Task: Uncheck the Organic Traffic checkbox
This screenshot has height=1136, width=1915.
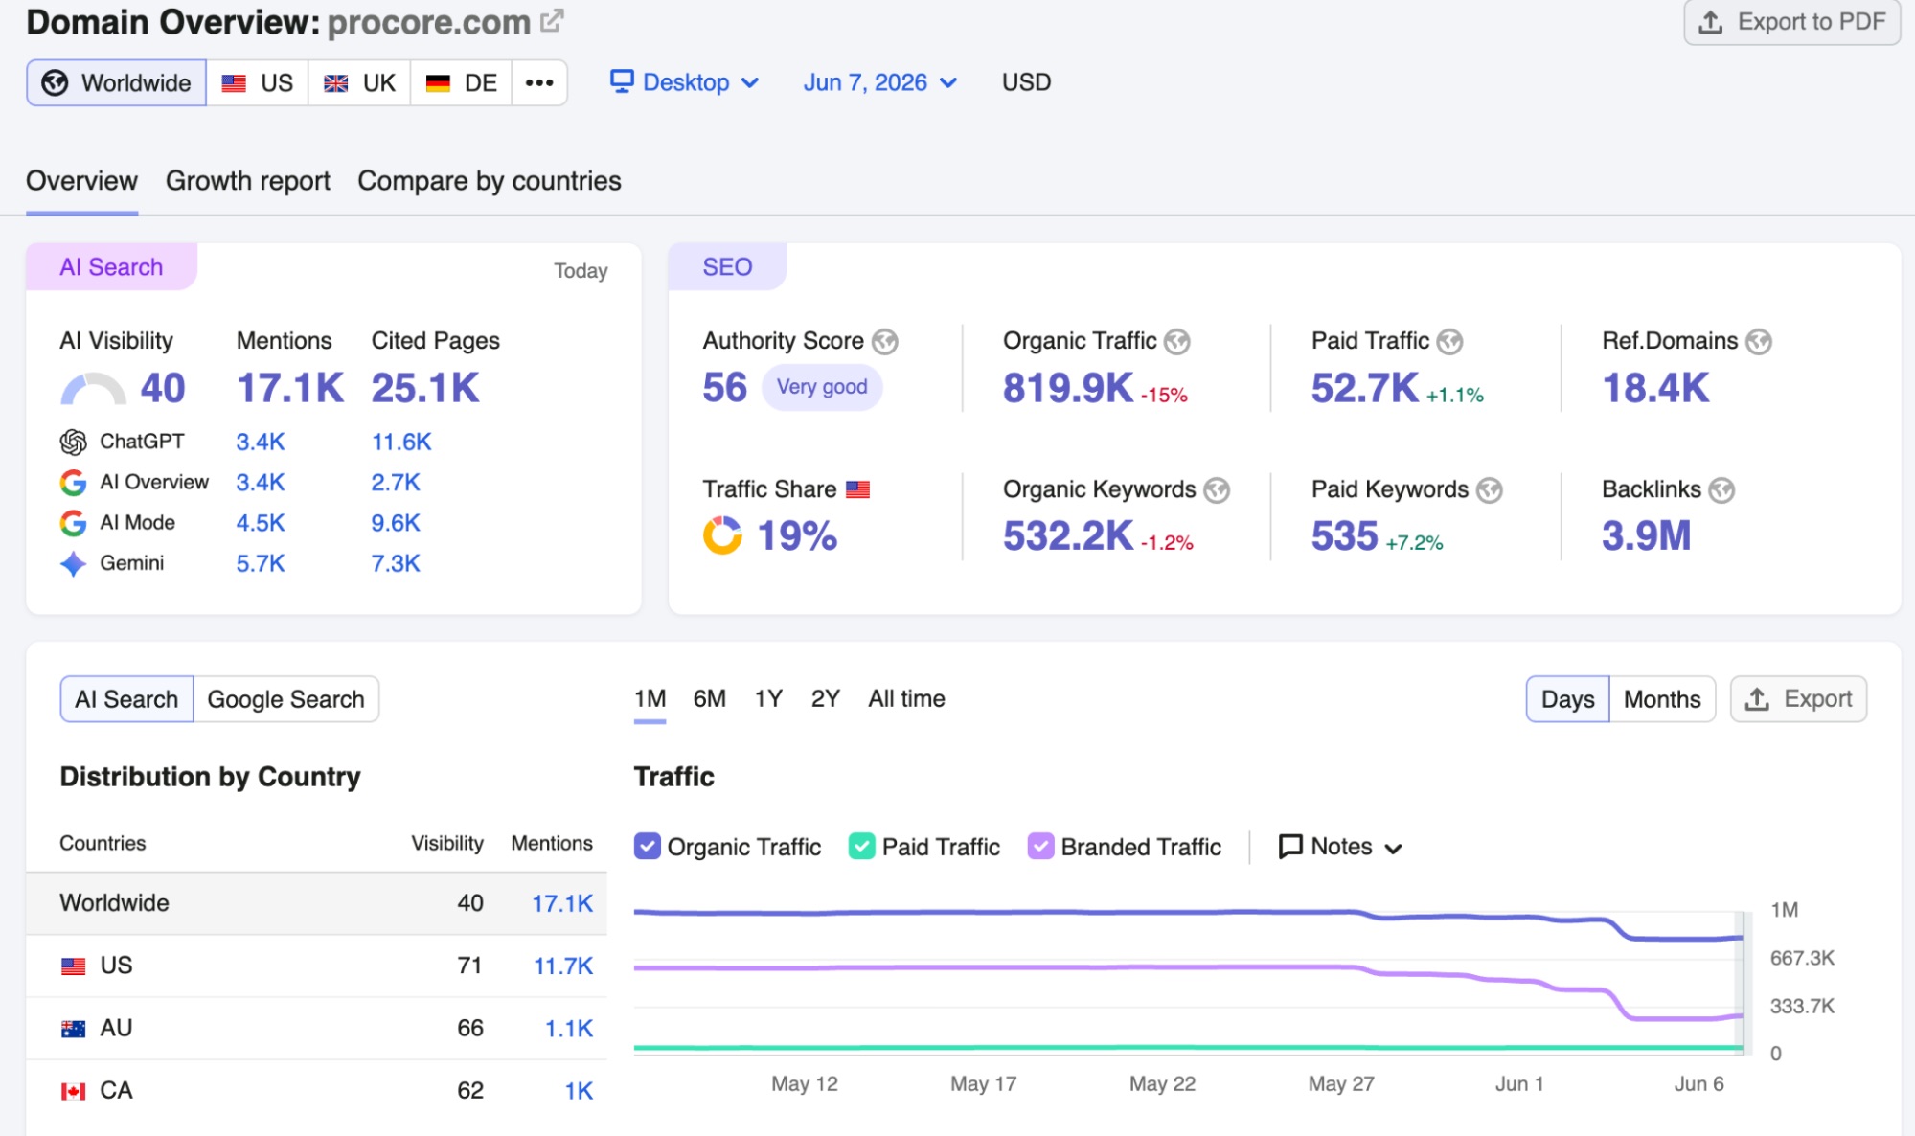Action: click(648, 847)
